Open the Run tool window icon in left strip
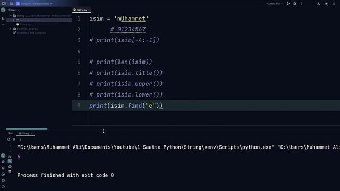 point(3,155)
